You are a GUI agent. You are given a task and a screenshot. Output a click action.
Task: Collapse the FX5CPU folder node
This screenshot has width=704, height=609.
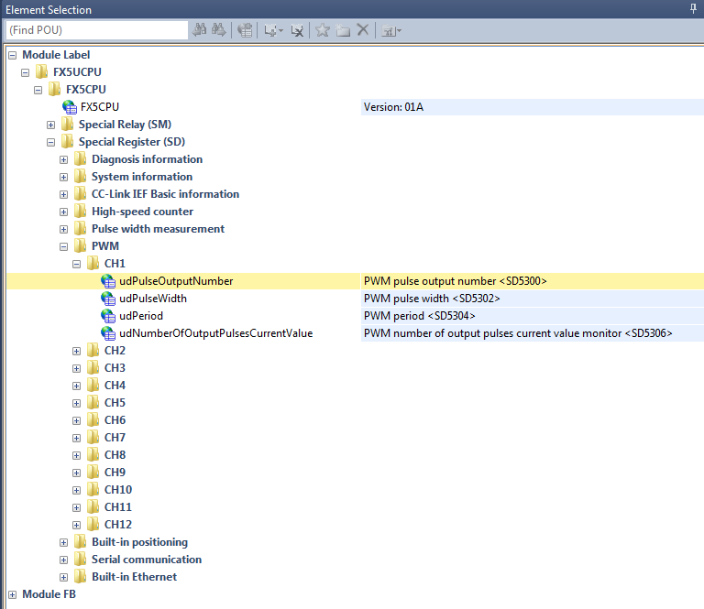point(38,90)
